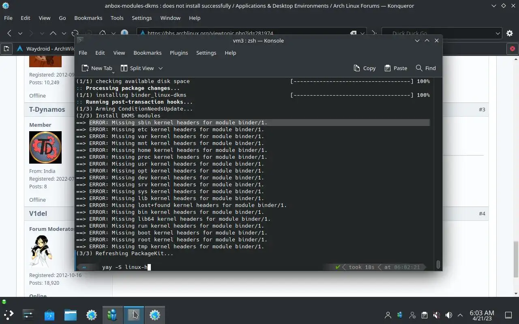
Task: Open T-Dynamos user profile link
Action: pyautogui.click(x=47, y=109)
